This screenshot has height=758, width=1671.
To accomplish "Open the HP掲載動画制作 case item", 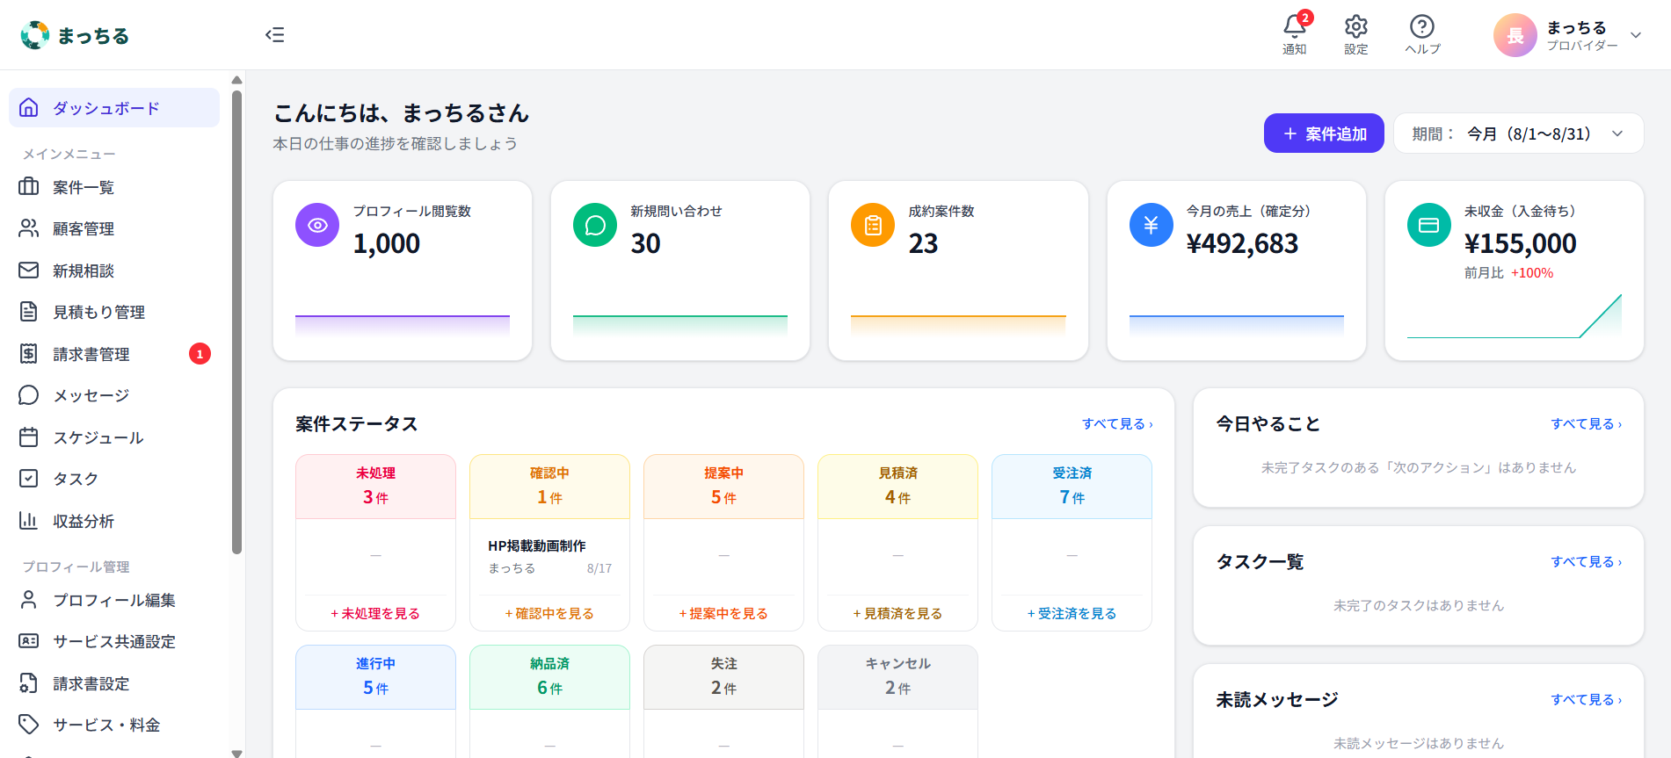I will tap(549, 557).
